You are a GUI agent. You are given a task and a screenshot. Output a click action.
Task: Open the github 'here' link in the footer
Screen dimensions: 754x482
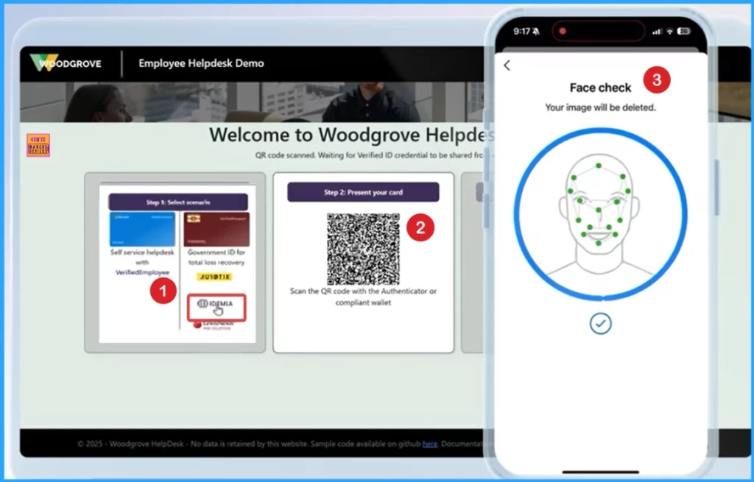430,444
